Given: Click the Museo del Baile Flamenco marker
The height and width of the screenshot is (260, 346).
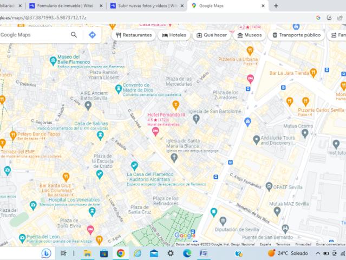Looking at the screenshot, I should pos(53,61).
